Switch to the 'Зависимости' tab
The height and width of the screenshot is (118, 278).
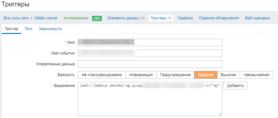click(x=50, y=29)
